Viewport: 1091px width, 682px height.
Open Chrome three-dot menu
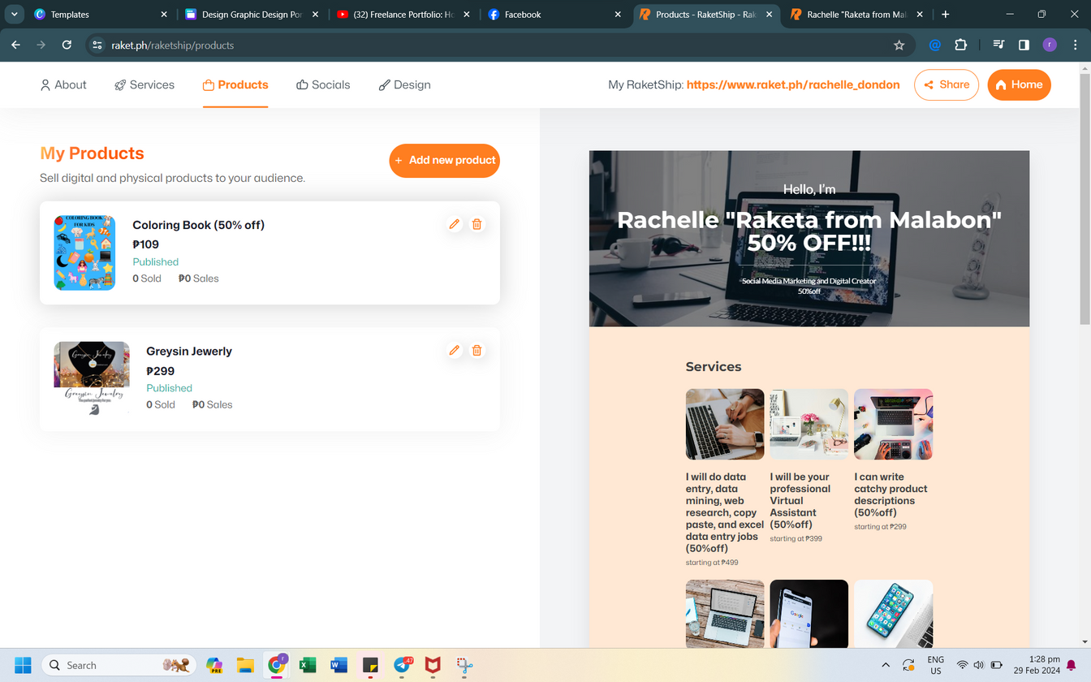coord(1076,45)
